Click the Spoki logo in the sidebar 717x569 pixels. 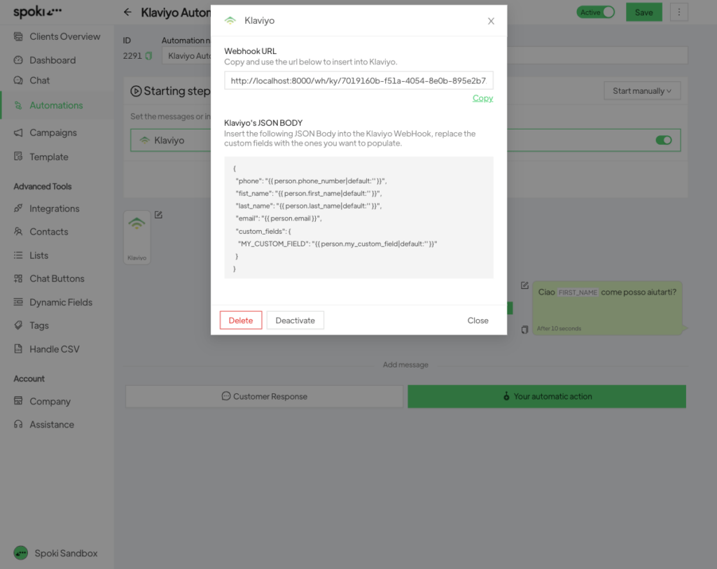(38, 12)
